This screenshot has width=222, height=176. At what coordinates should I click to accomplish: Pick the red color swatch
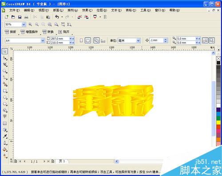tap(218, 127)
